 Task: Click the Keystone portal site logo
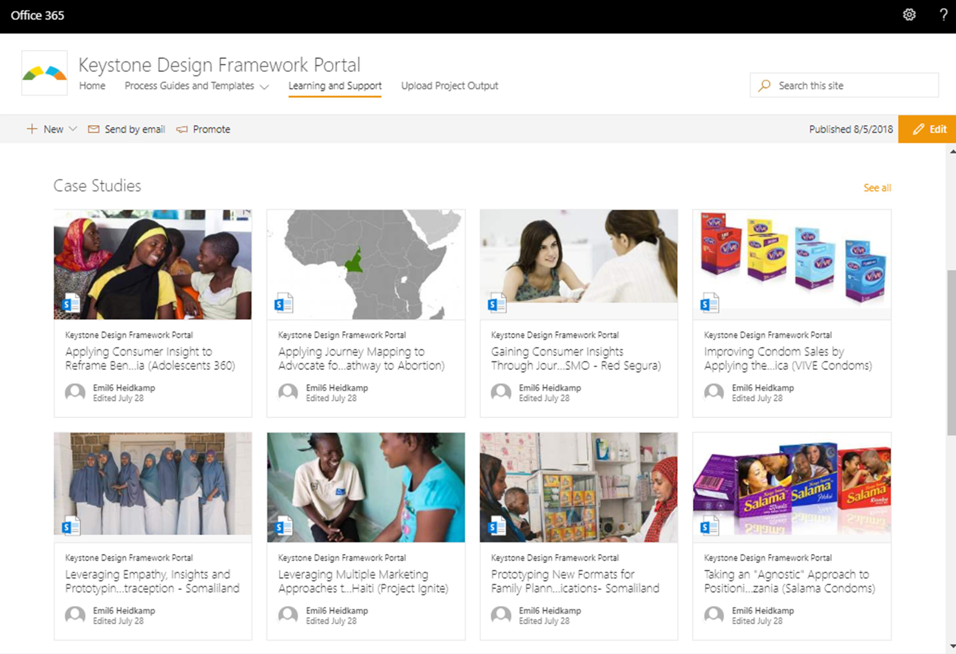coord(44,73)
